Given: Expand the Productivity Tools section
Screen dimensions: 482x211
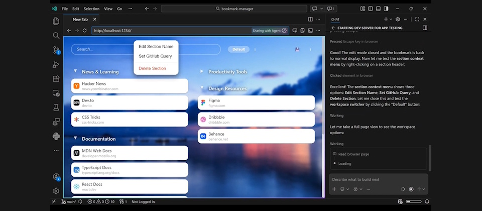Looking at the screenshot, I should tap(202, 71).
